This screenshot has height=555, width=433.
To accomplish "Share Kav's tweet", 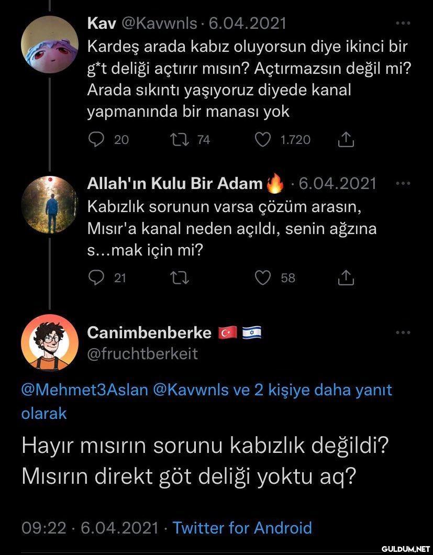I will pyautogui.click(x=346, y=139).
